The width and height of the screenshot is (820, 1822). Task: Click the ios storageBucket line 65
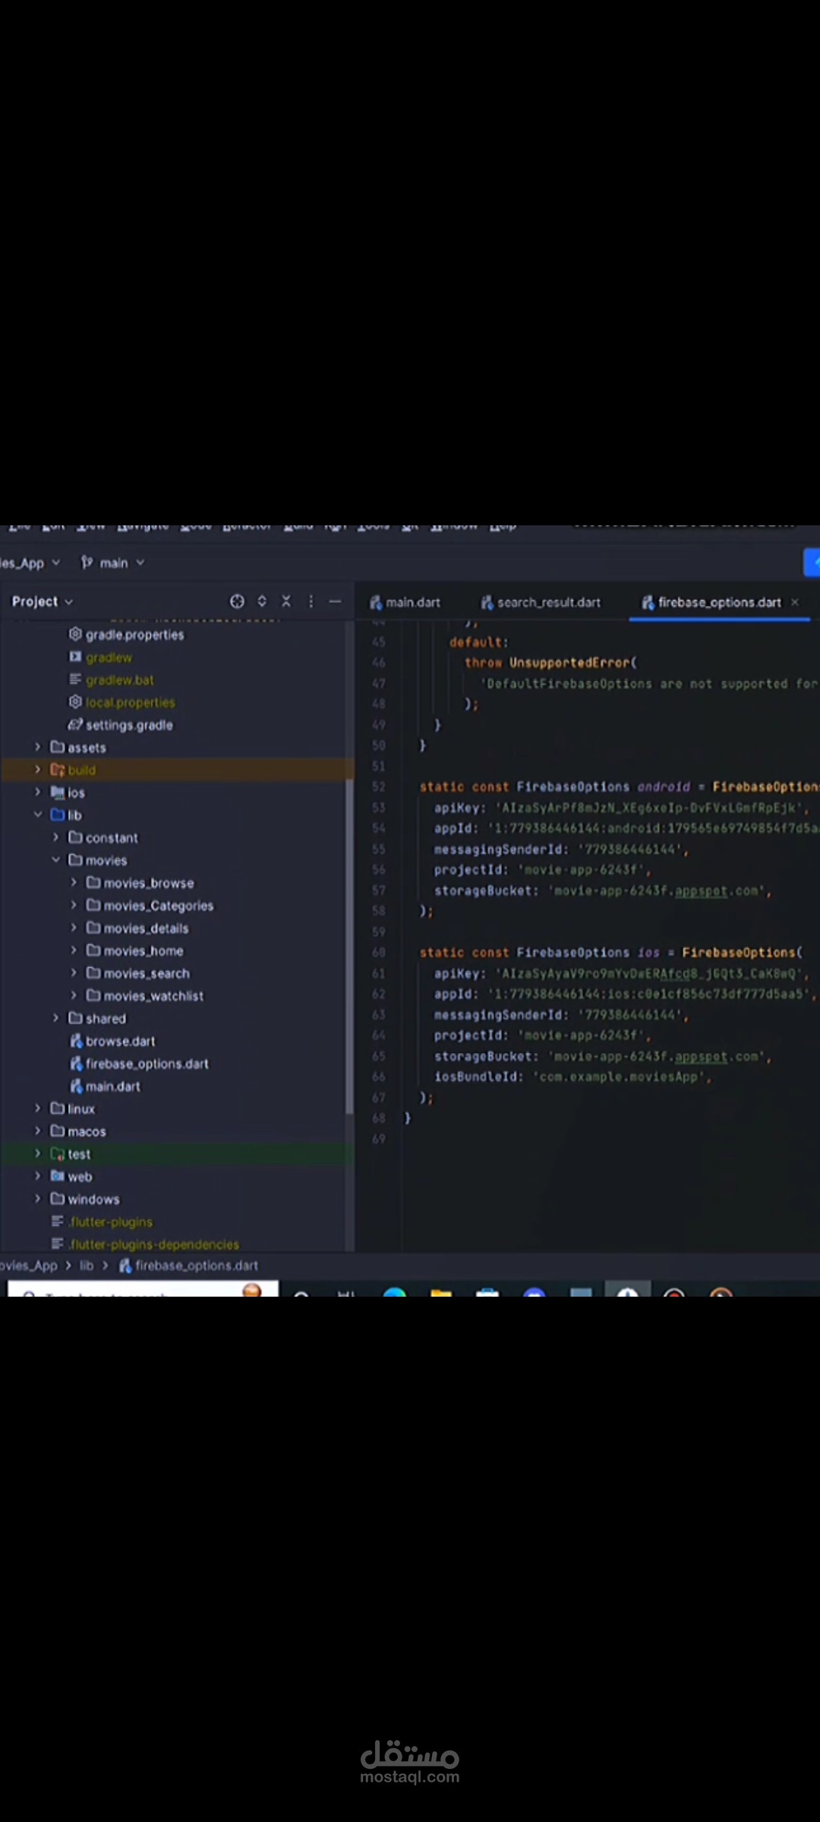click(x=603, y=1056)
